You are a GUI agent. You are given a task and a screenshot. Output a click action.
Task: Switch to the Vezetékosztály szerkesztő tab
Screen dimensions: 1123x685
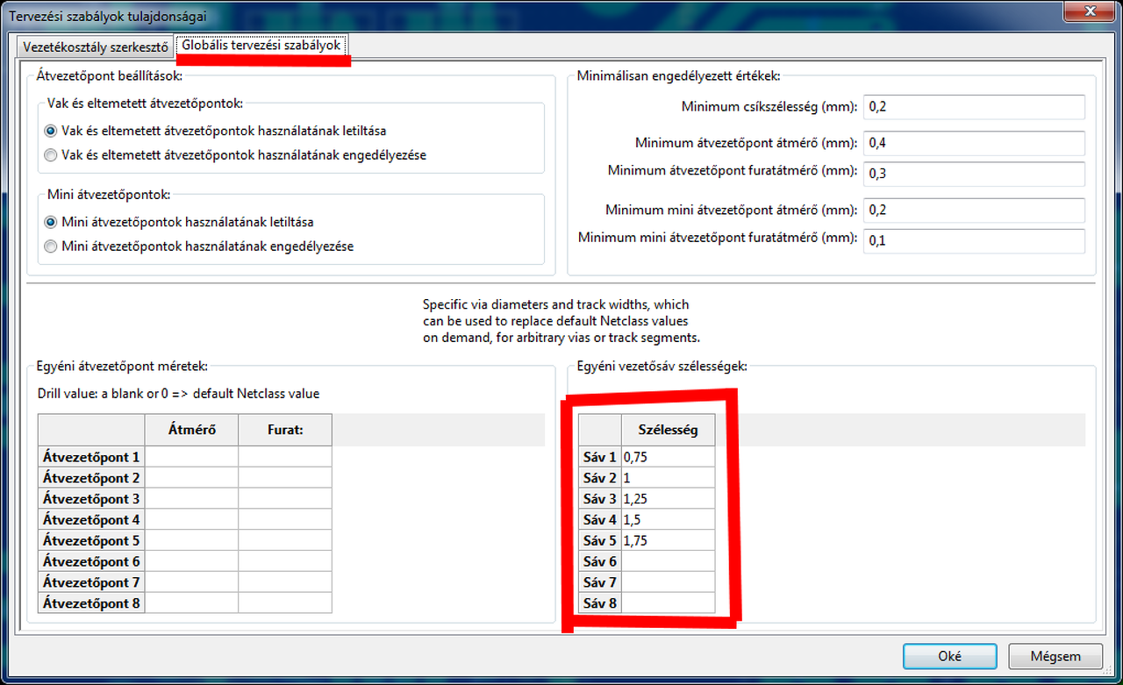95,46
